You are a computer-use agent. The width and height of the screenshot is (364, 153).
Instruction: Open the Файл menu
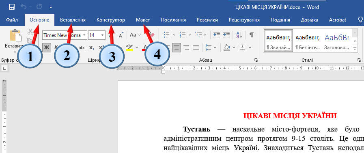tap(12, 20)
